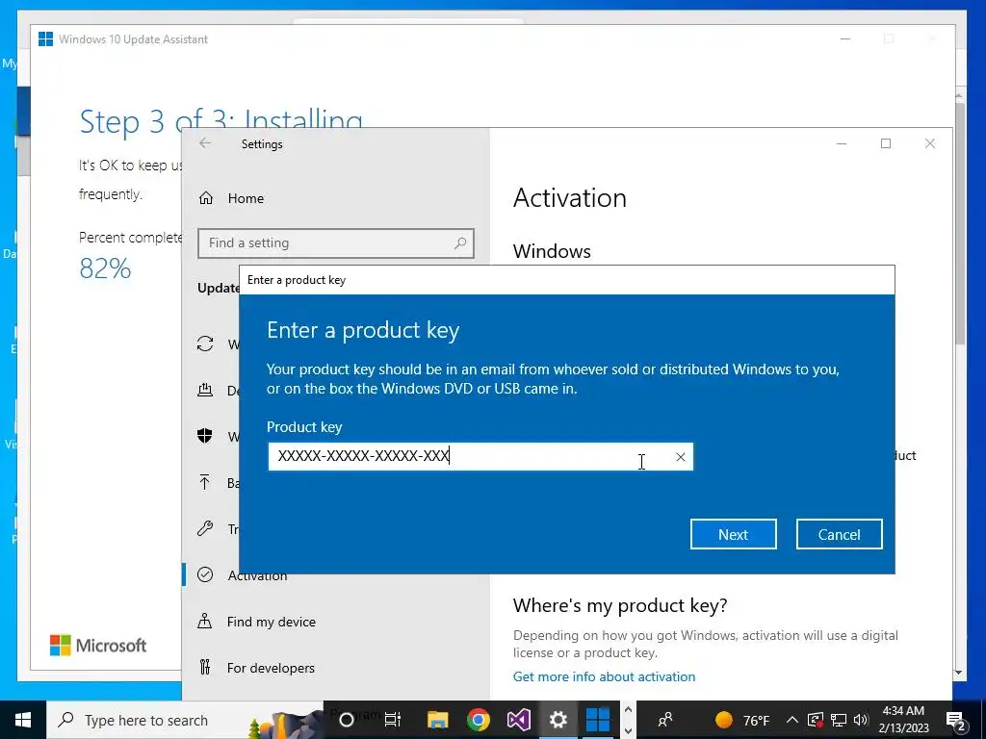Open the volume speaker icon
The height and width of the screenshot is (739, 986).
pos(862,720)
